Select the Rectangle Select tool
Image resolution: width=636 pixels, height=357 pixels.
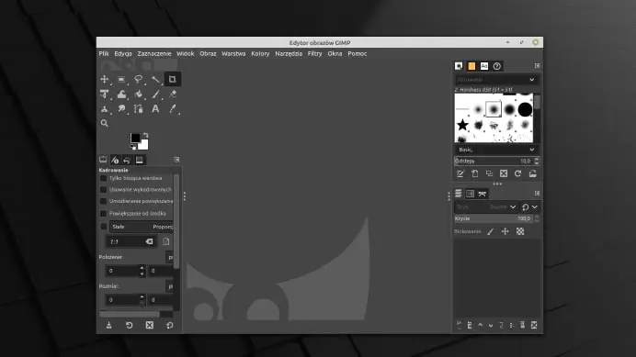click(121, 80)
